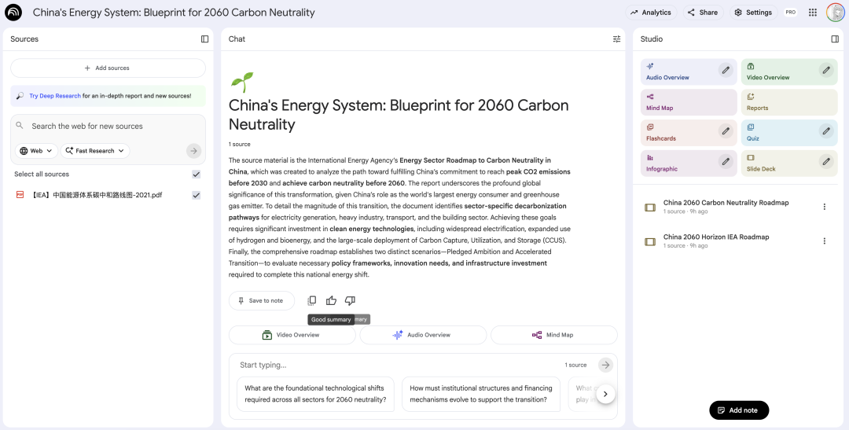The image size is (849, 430).
Task: Follow the Try Deep Research link
Action: 55,96
